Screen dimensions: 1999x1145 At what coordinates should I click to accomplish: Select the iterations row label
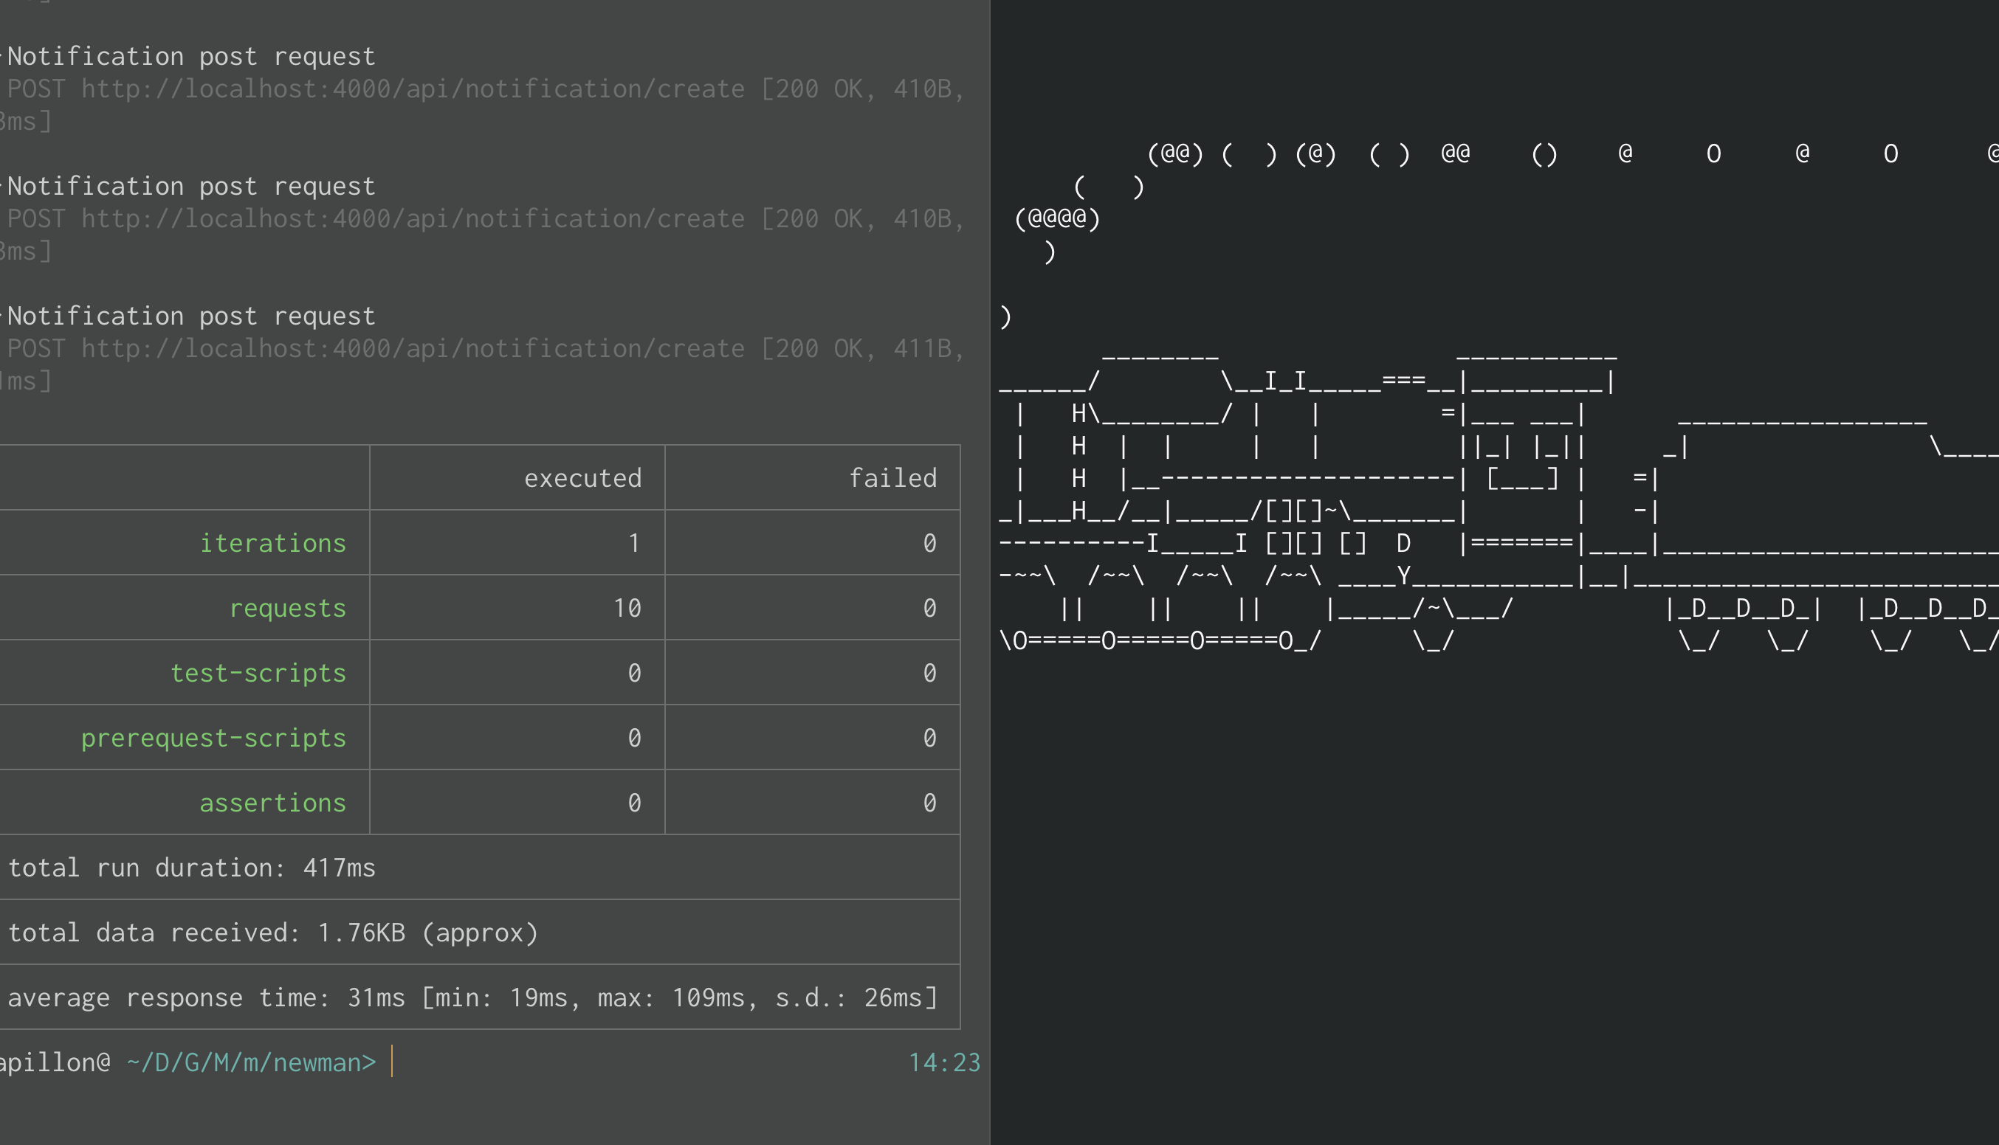pos(272,544)
